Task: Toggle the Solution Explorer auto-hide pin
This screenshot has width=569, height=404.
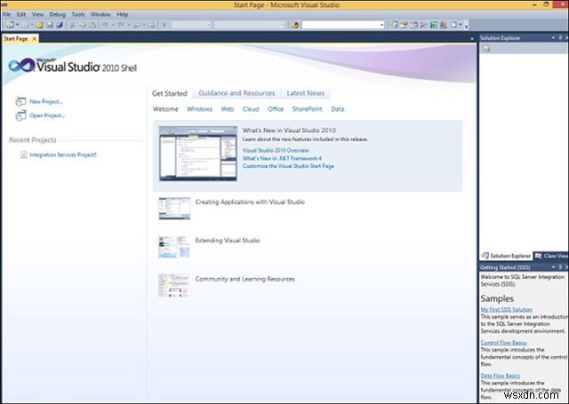Action: click(x=559, y=37)
